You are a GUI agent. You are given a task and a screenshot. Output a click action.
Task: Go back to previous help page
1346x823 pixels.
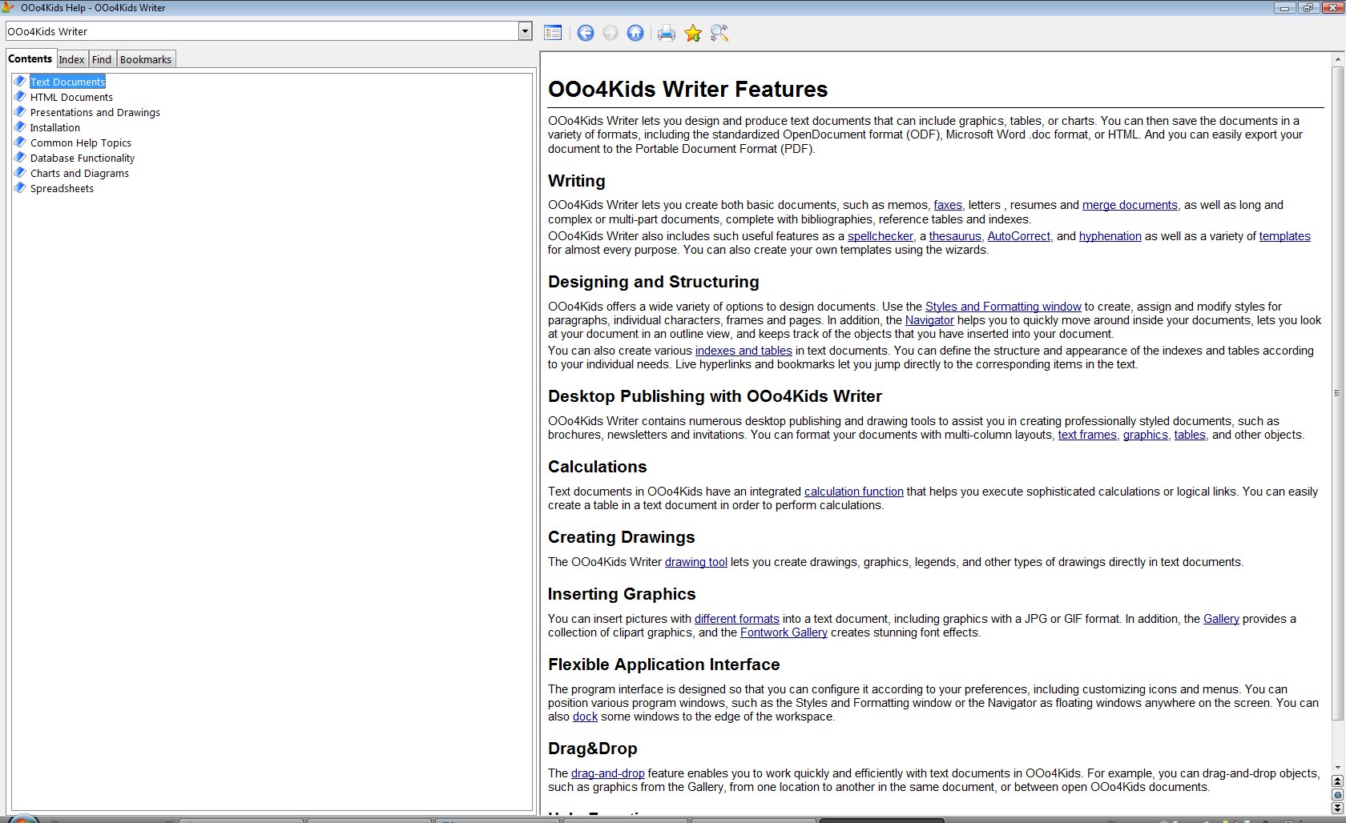[x=586, y=33]
